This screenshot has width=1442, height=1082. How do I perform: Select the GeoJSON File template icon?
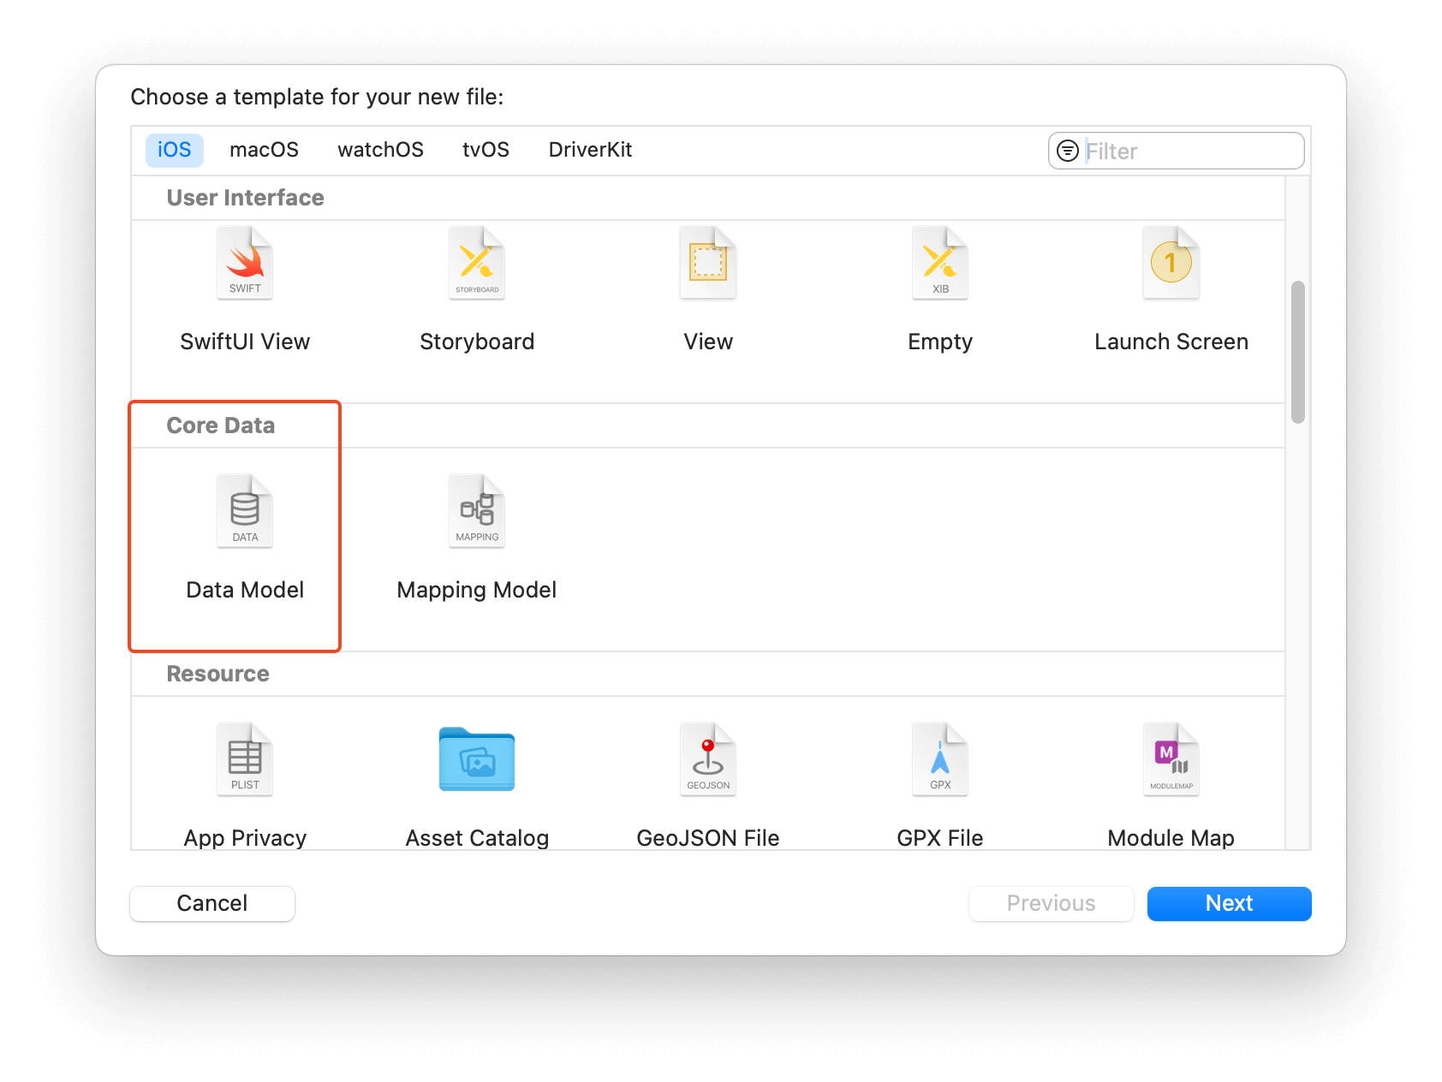pos(708,759)
